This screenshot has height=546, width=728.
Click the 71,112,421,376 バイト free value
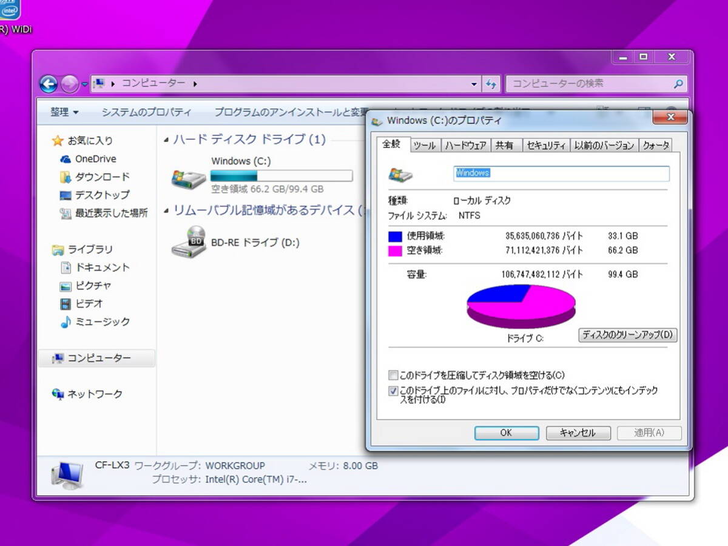pos(544,251)
